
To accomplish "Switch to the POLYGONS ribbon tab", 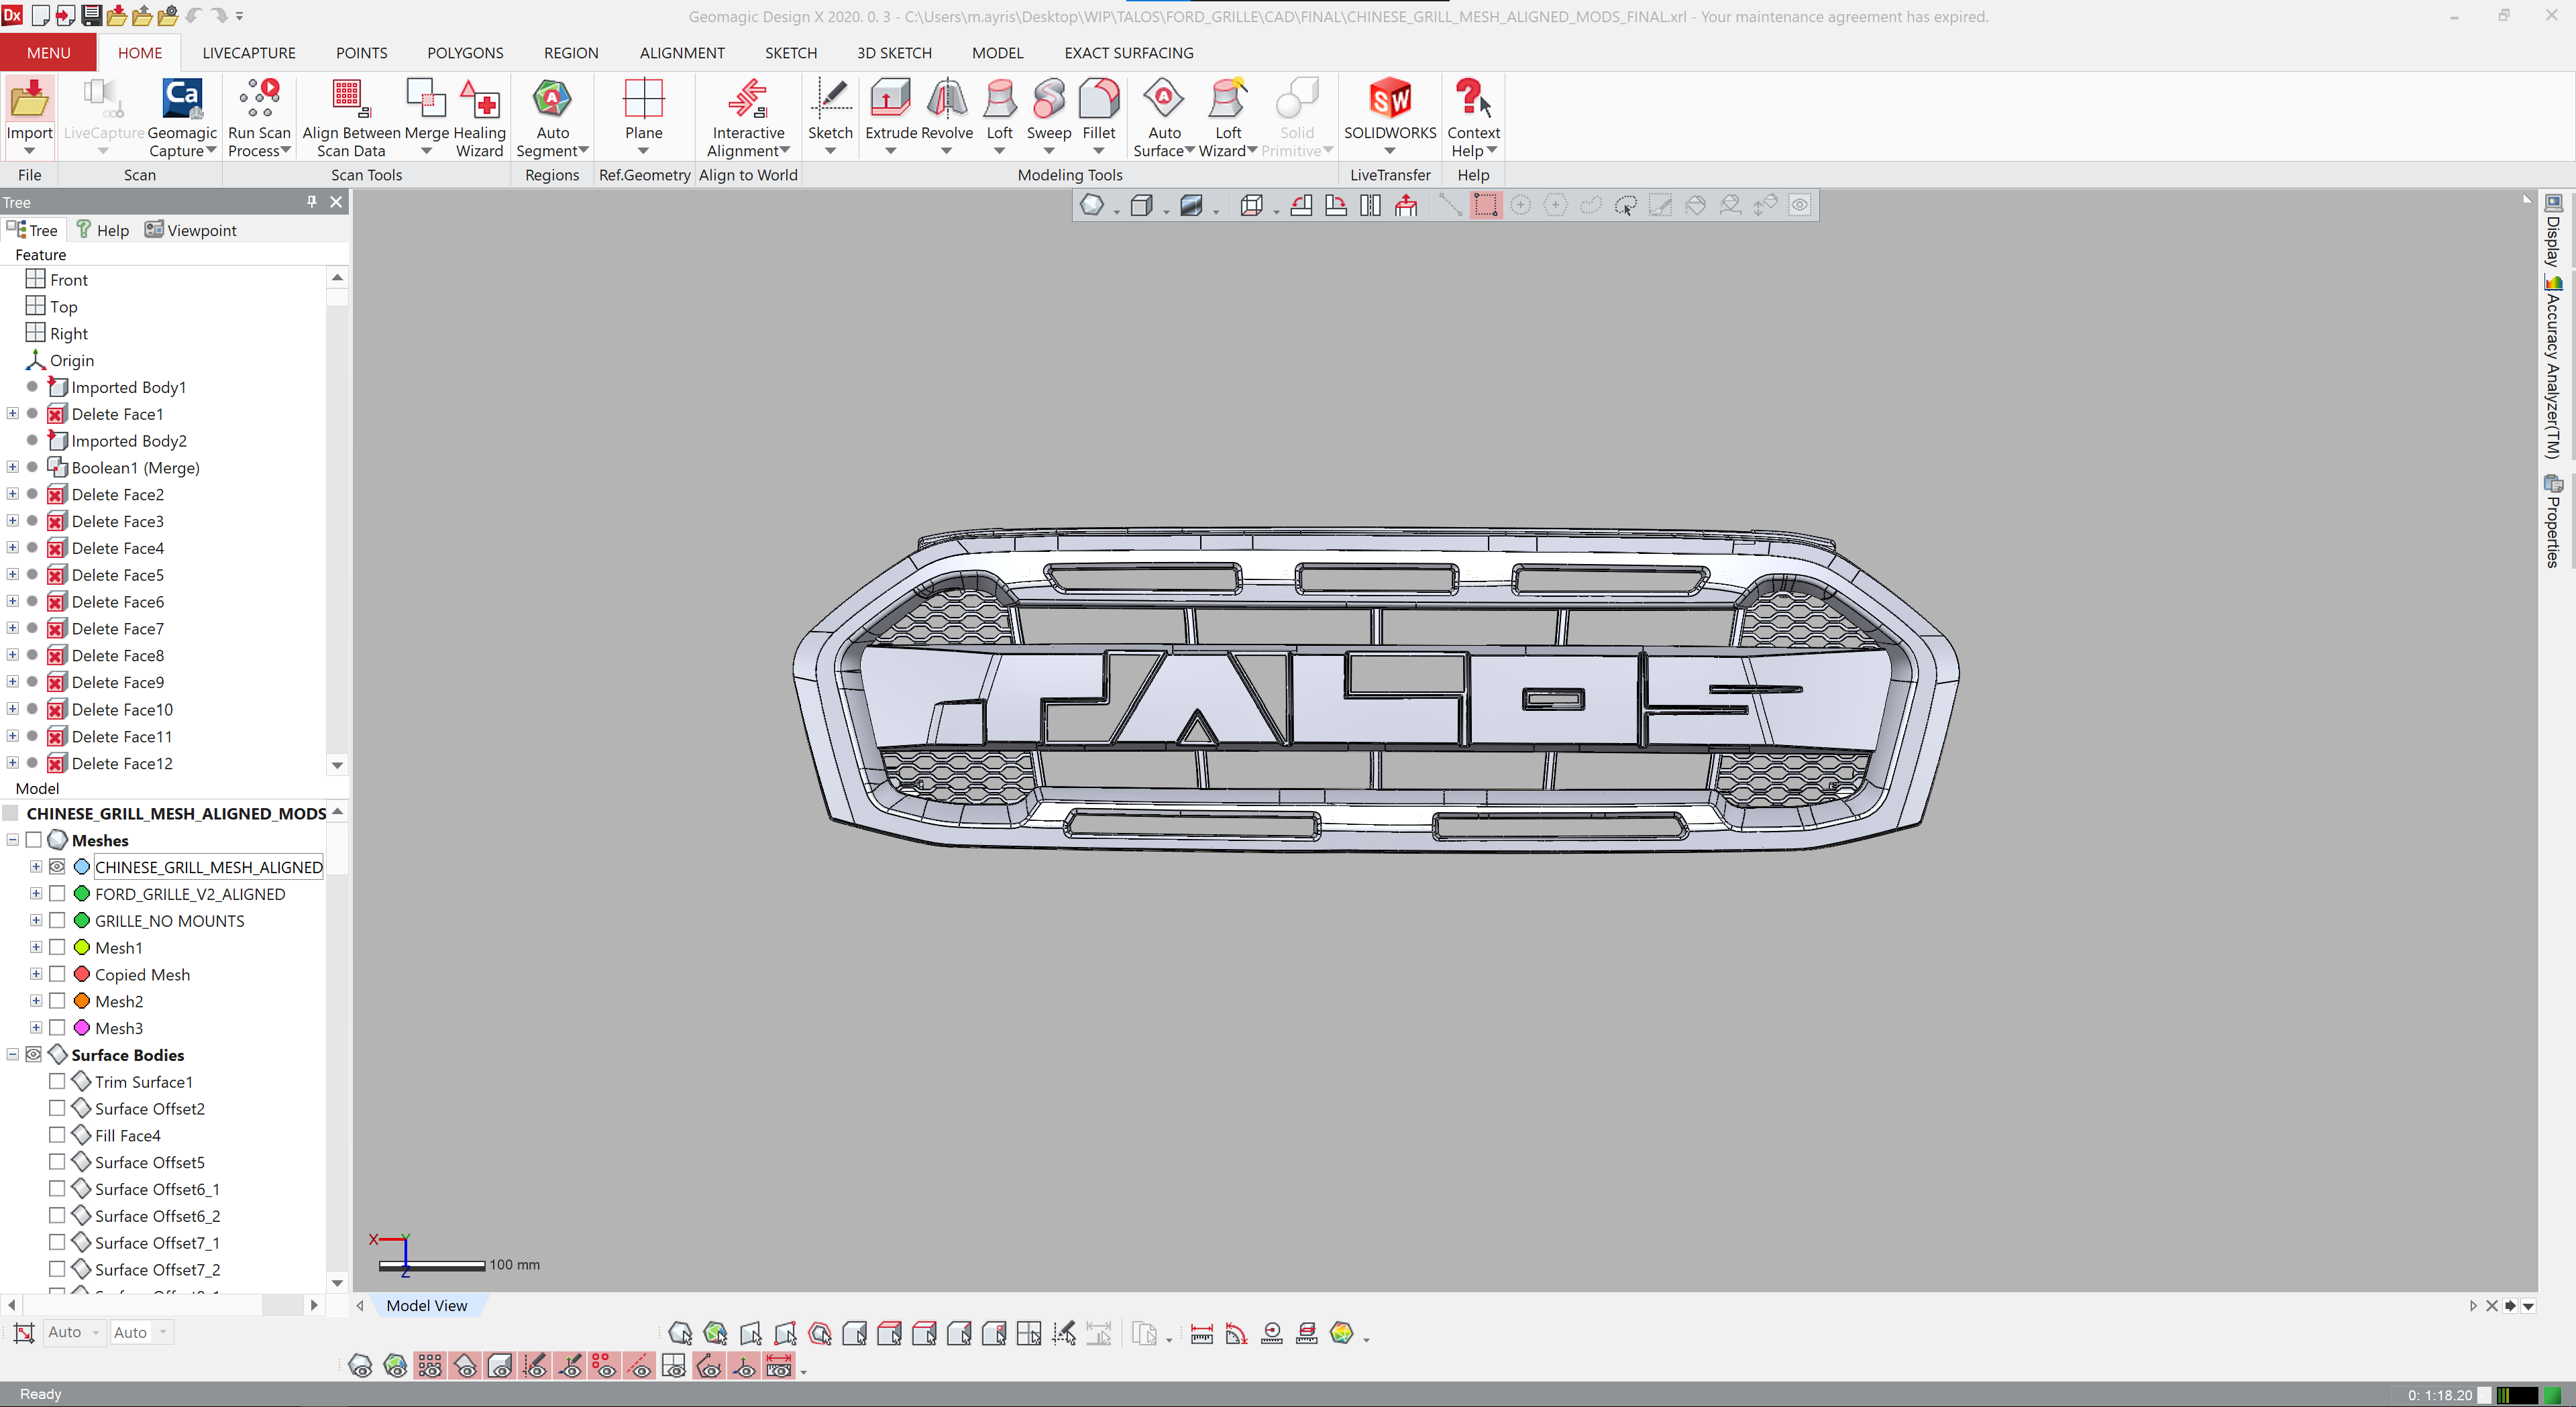I will click(465, 53).
